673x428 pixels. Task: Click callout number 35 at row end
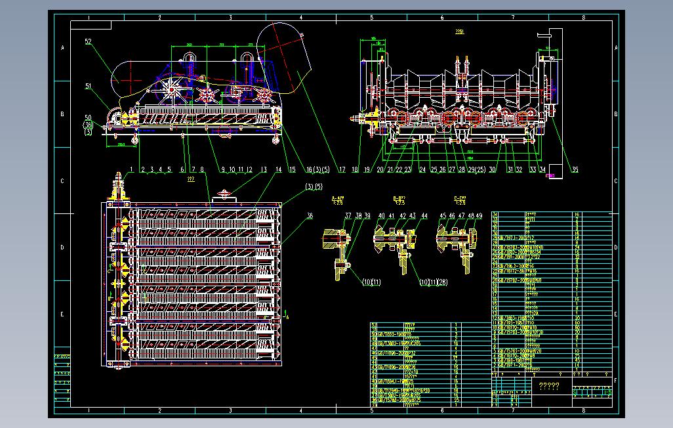575,170
